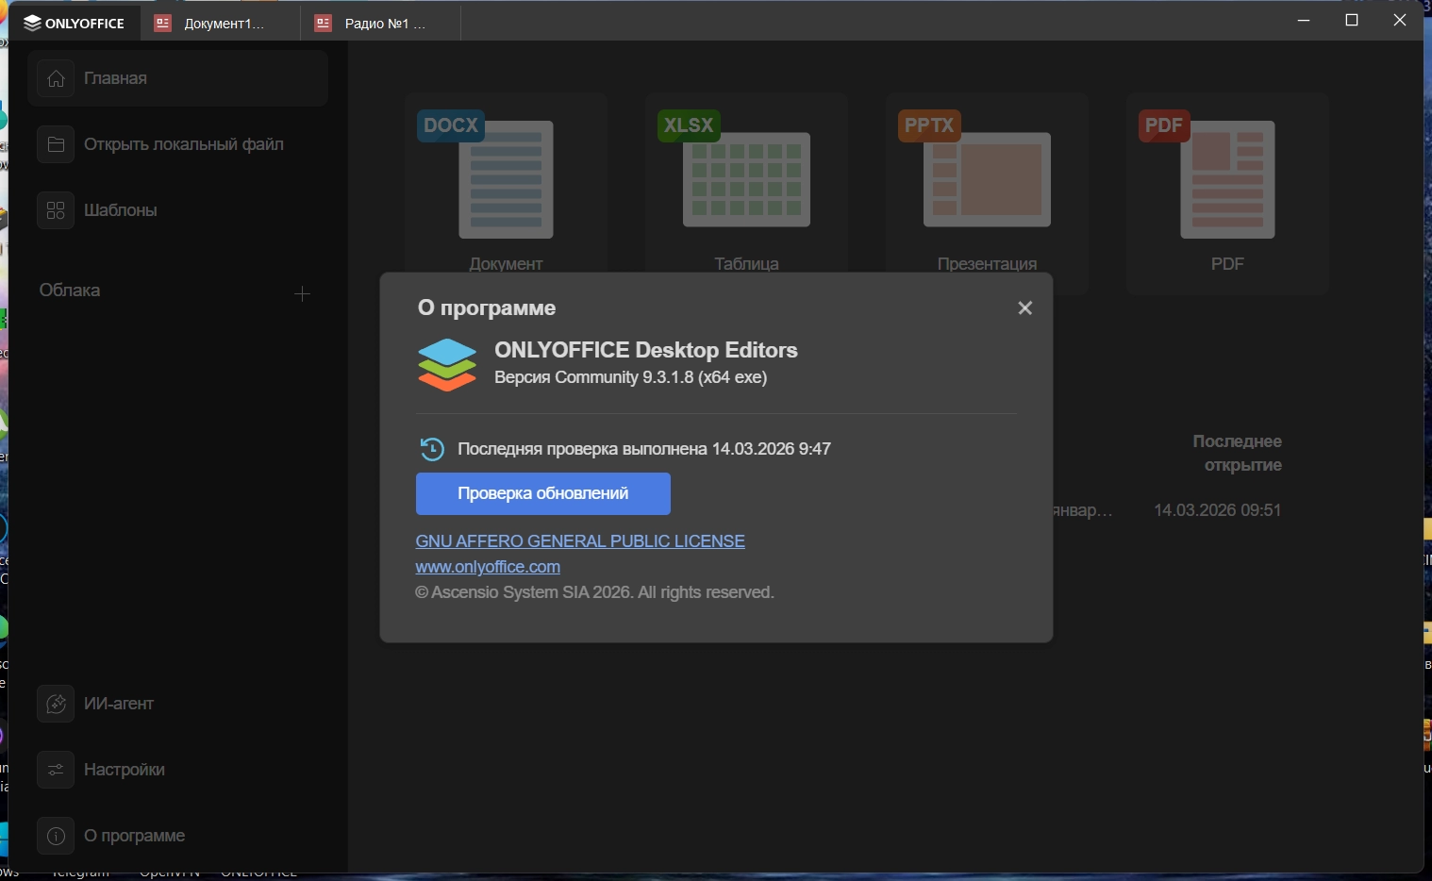Click the Ascensio System SIA copyright text

[594, 592]
